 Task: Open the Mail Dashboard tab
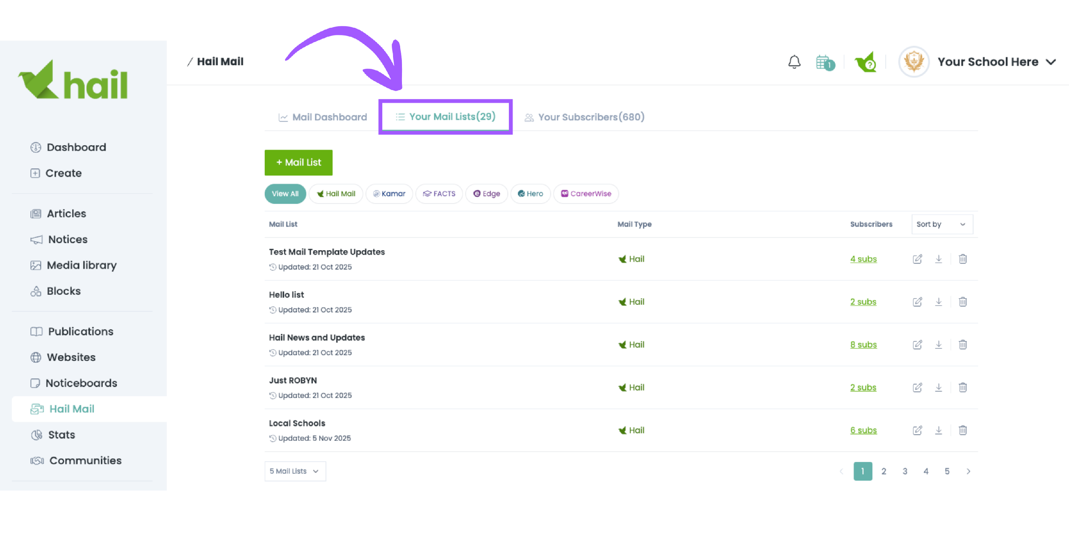point(323,117)
